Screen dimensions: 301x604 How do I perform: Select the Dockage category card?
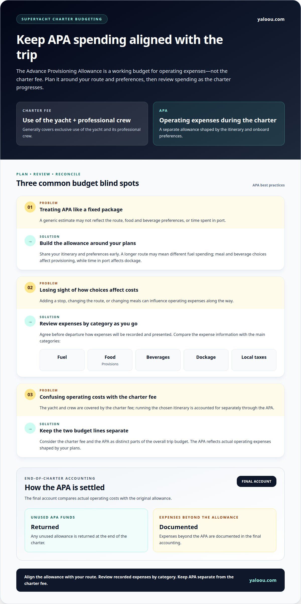[206, 360]
